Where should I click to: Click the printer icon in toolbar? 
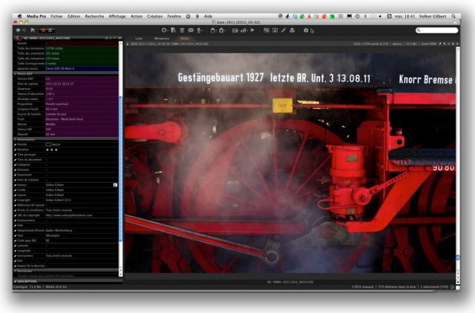pyautogui.click(x=292, y=30)
